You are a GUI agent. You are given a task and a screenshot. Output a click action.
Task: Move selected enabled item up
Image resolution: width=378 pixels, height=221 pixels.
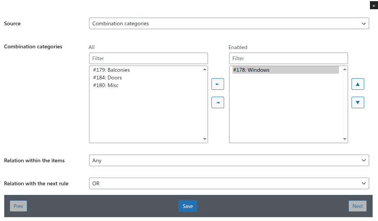click(358, 84)
